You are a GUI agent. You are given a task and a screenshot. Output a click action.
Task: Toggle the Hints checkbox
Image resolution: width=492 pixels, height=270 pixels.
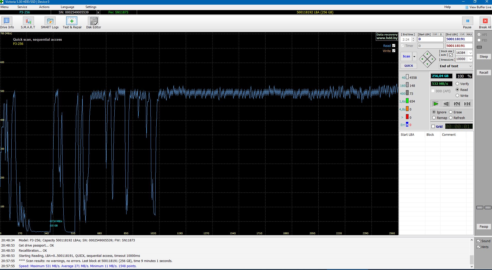[x=479, y=247]
